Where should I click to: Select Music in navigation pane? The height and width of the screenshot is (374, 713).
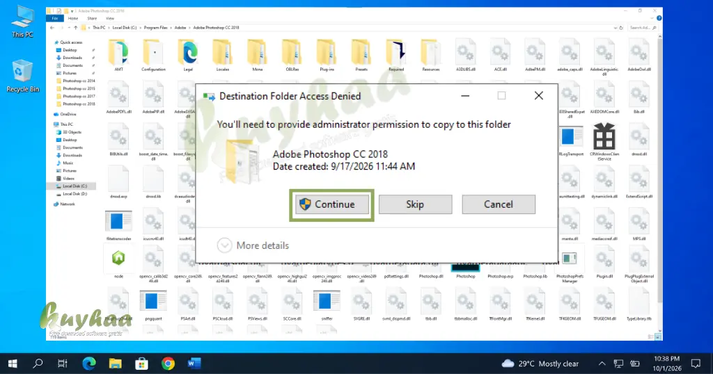68,163
